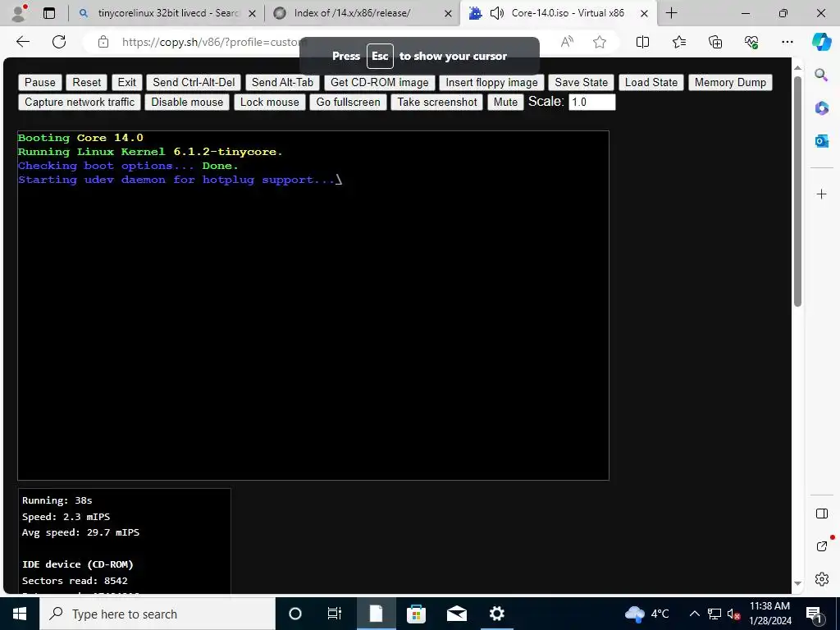Select the Core-14.0.iso Virtual x86 tab

(x=557, y=13)
